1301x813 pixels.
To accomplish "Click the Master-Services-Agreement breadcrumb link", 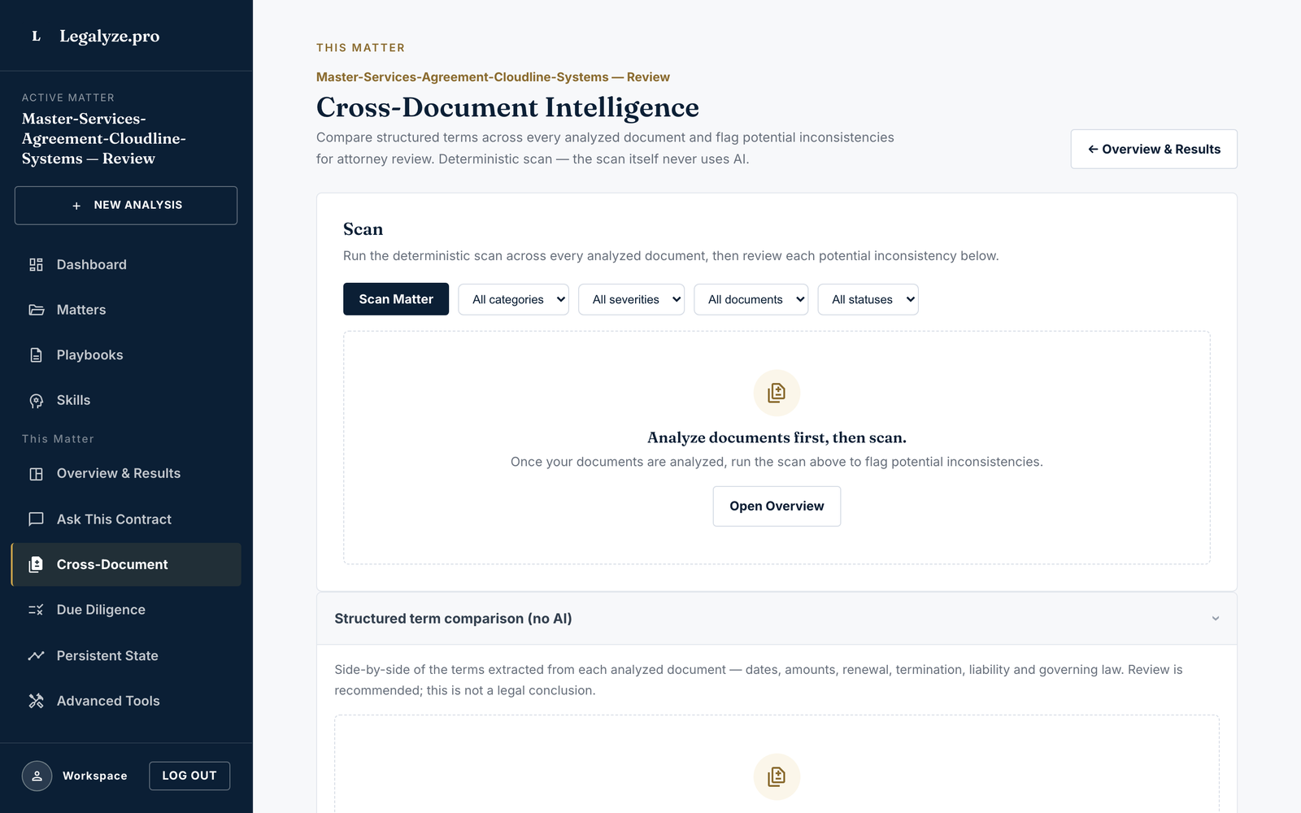I will tap(493, 77).
